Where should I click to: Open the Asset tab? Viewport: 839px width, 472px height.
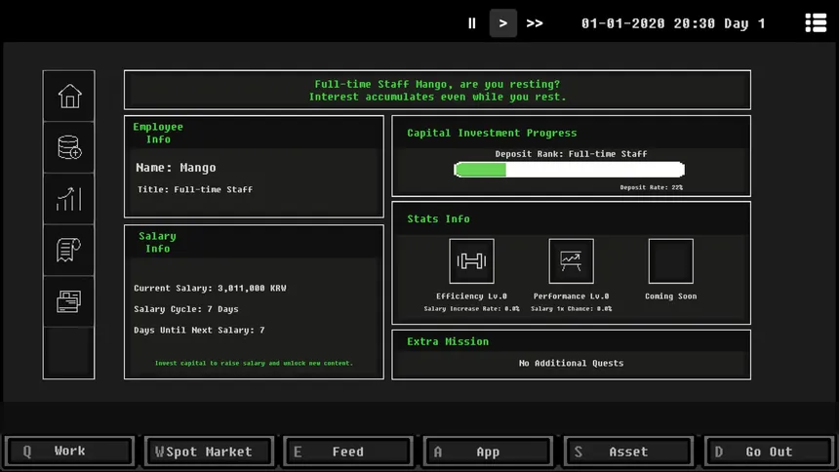[628, 452]
